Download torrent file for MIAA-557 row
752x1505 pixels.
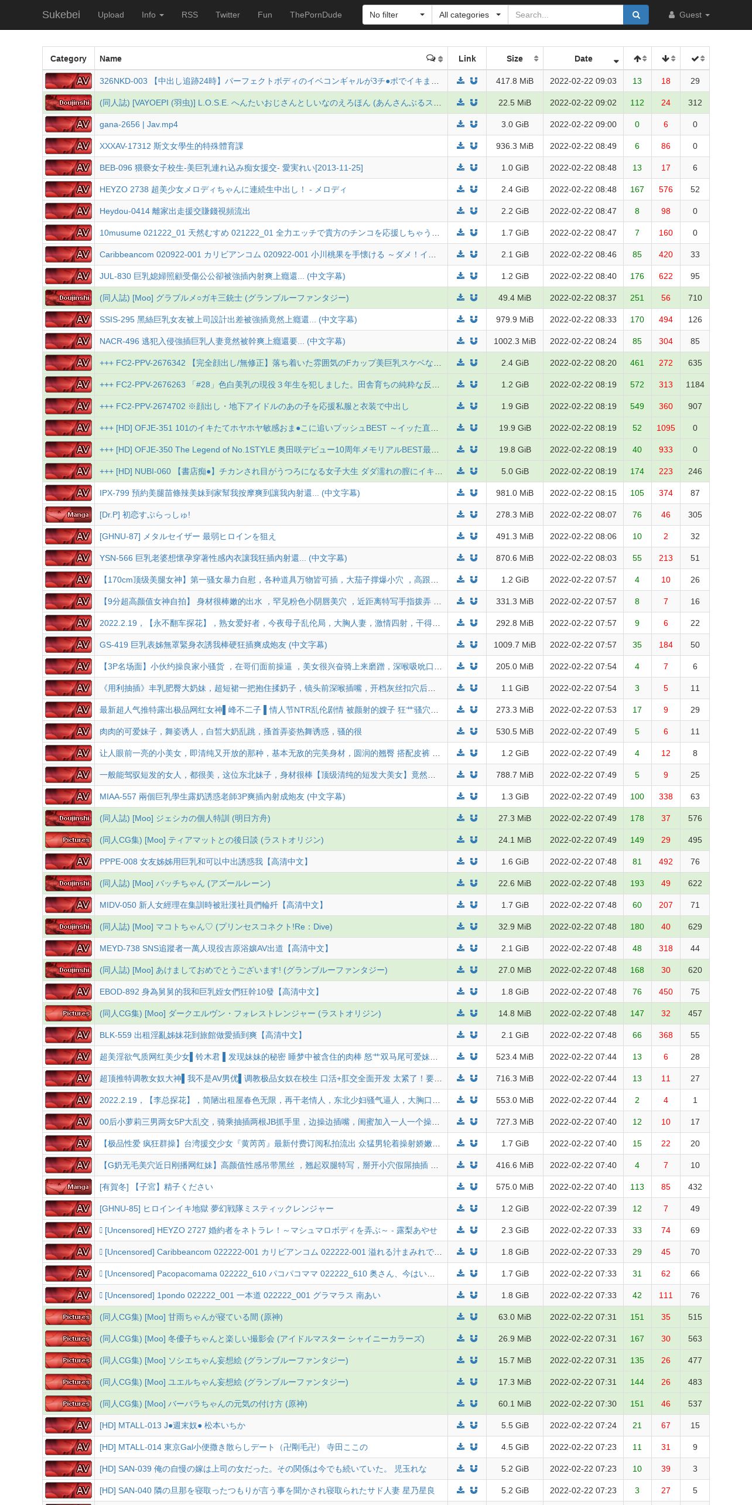(460, 796)
